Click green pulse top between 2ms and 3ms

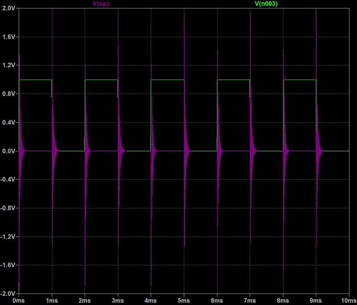coord(101,80)
